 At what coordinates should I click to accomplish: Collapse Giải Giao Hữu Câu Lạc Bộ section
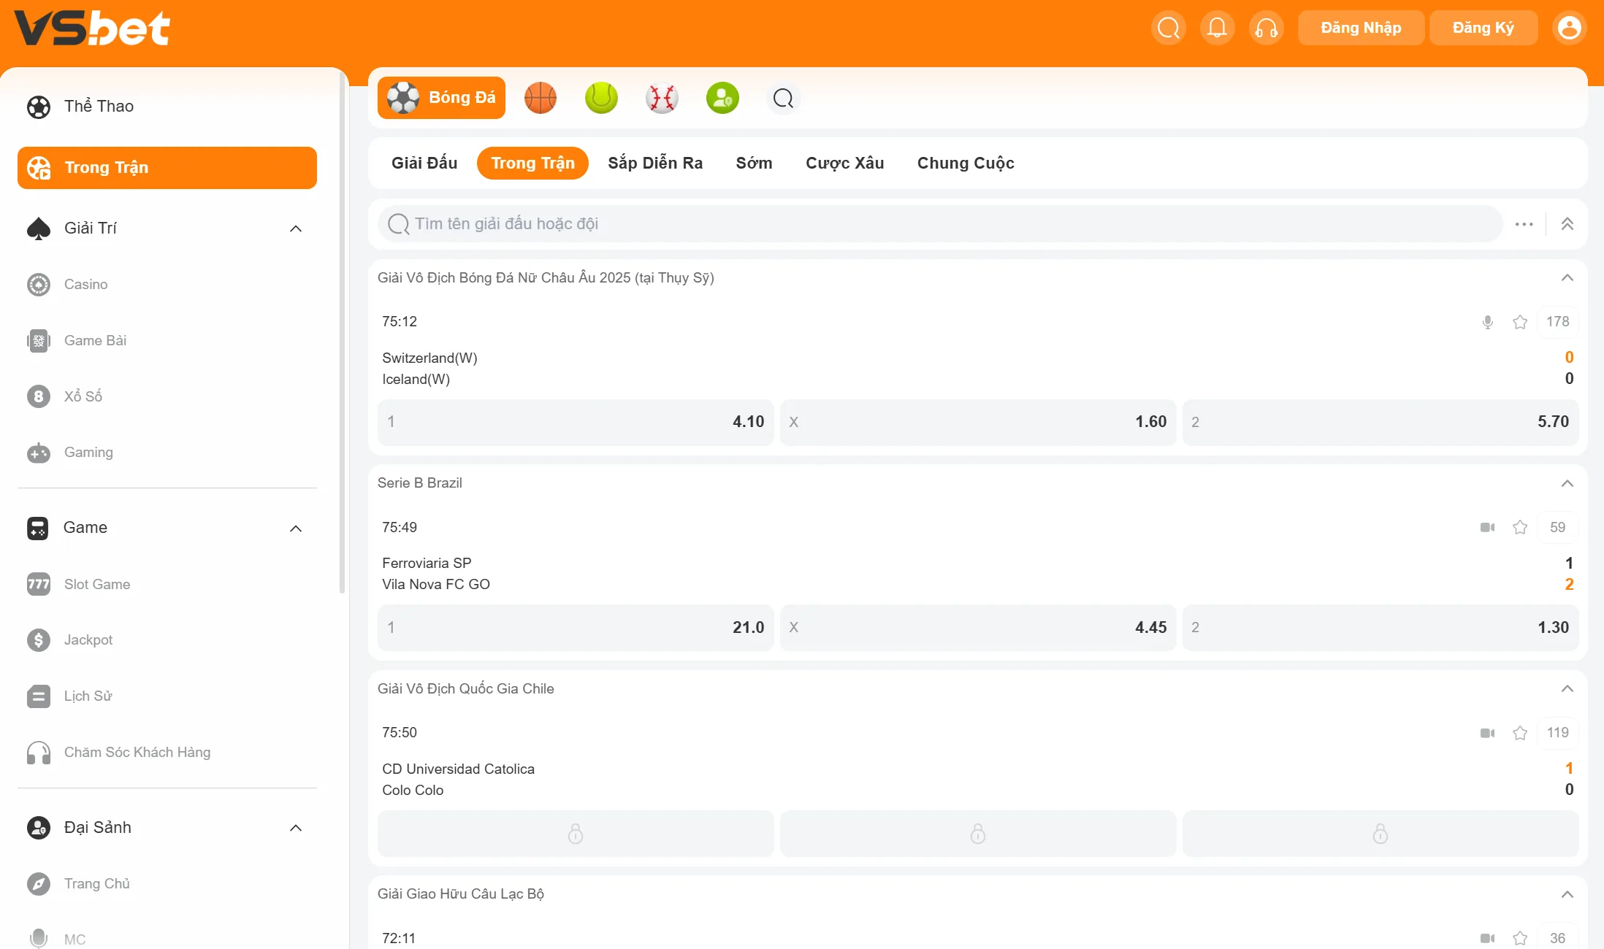tap(1567, 894)
